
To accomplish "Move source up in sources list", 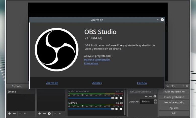I will 55,113.
